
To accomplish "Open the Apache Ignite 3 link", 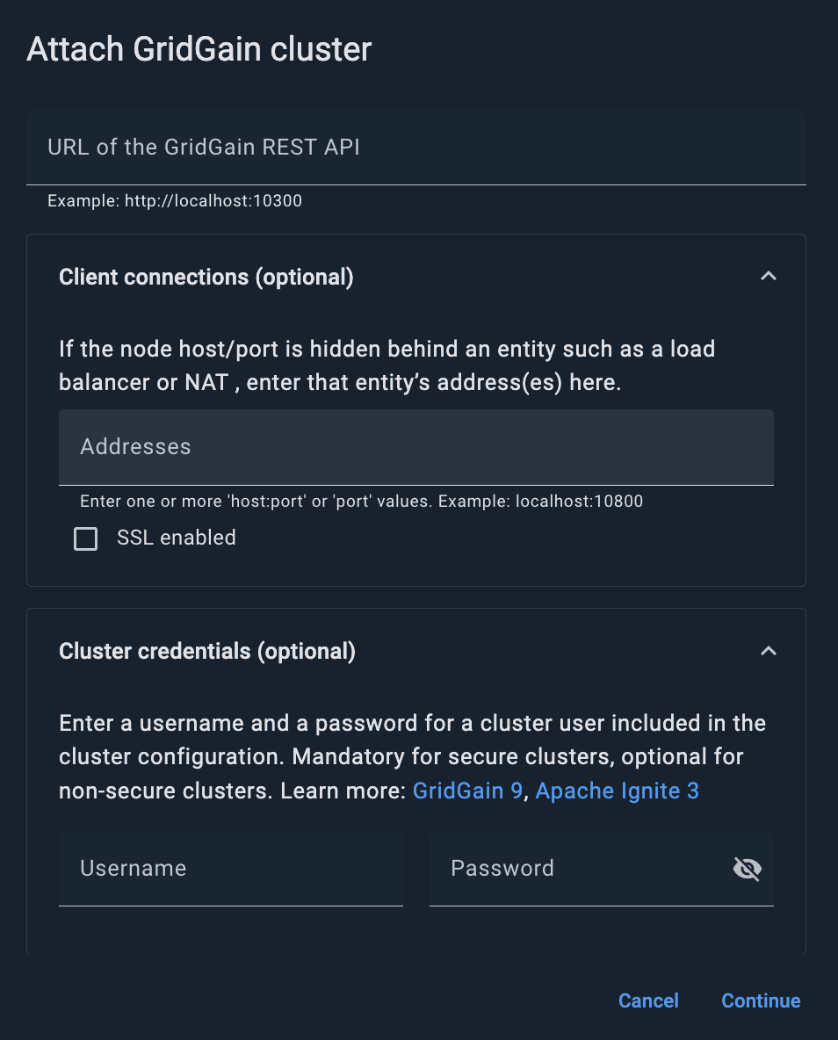I will pos(617,791).
